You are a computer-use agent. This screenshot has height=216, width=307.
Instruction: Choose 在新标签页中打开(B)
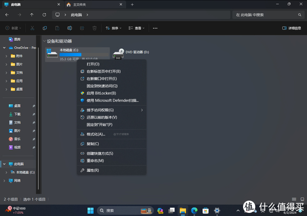112,71
